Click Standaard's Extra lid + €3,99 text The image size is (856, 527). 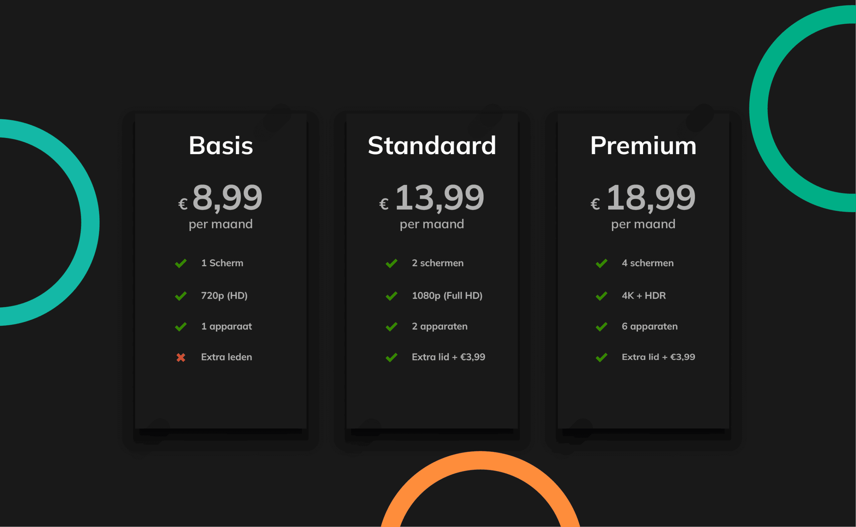click(448, 357)
